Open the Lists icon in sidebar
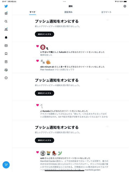The image size is (129, 172). pyautogui.click(x=6, y=62)
